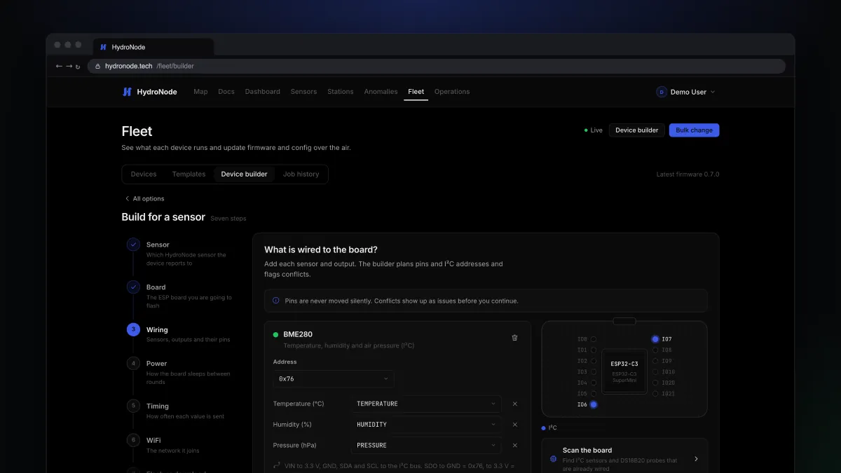Open the Dashboard navigation item
Screen dimensions: 841x473
(262, 92)
